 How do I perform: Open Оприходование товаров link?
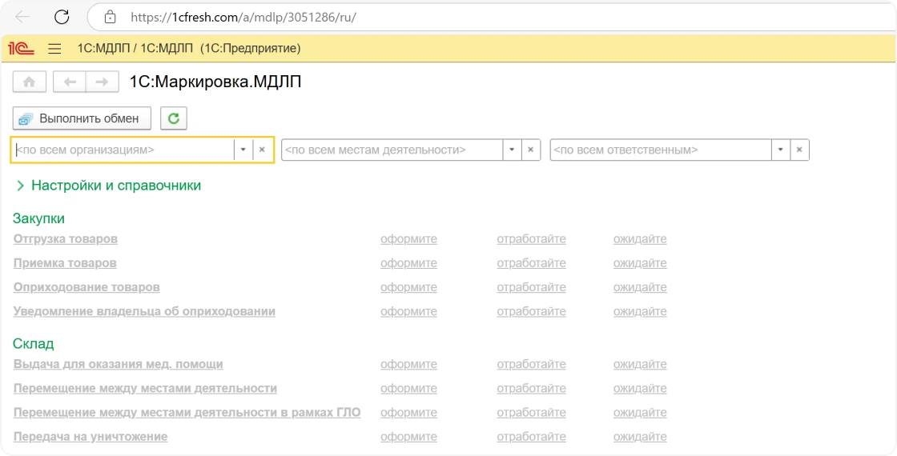pos(86,287)
